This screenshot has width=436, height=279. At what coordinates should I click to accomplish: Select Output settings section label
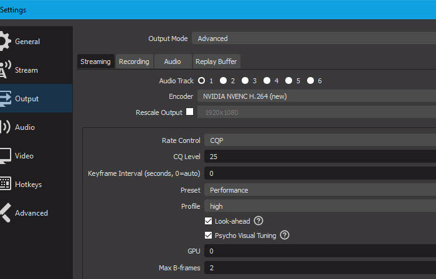tap(27, 99)
